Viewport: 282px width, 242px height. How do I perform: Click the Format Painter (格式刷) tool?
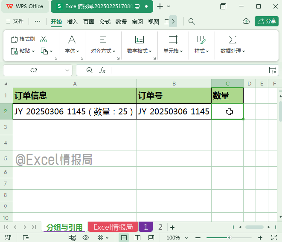coord(23,39)
